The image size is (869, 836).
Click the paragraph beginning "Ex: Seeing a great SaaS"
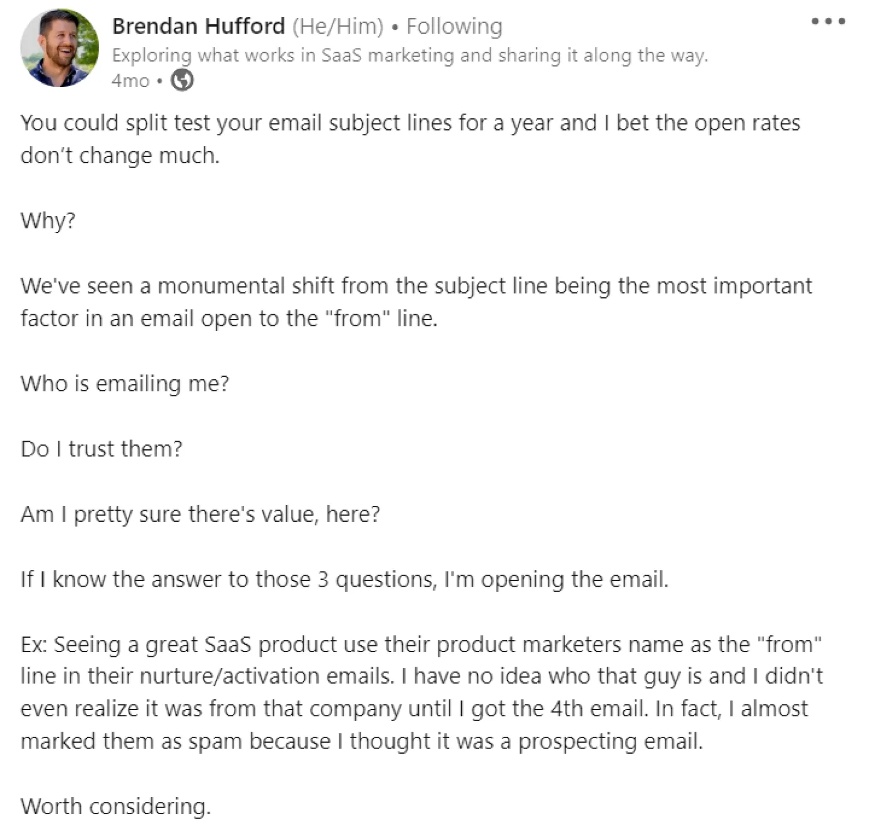tap(421, 692)
